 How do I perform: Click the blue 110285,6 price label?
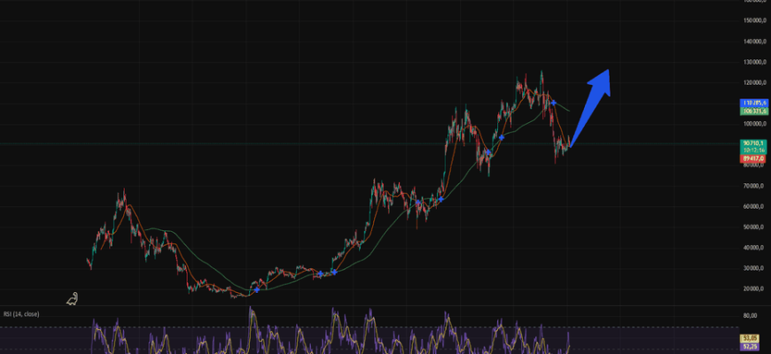pyautogui.click(x=752, y=103)
